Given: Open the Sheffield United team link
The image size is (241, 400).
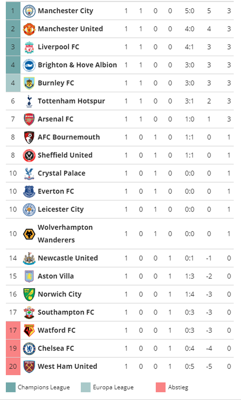Looking at the screenshot, I should [x=65, y=155].
